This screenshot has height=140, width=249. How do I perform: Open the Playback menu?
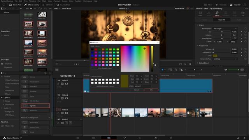57,1
